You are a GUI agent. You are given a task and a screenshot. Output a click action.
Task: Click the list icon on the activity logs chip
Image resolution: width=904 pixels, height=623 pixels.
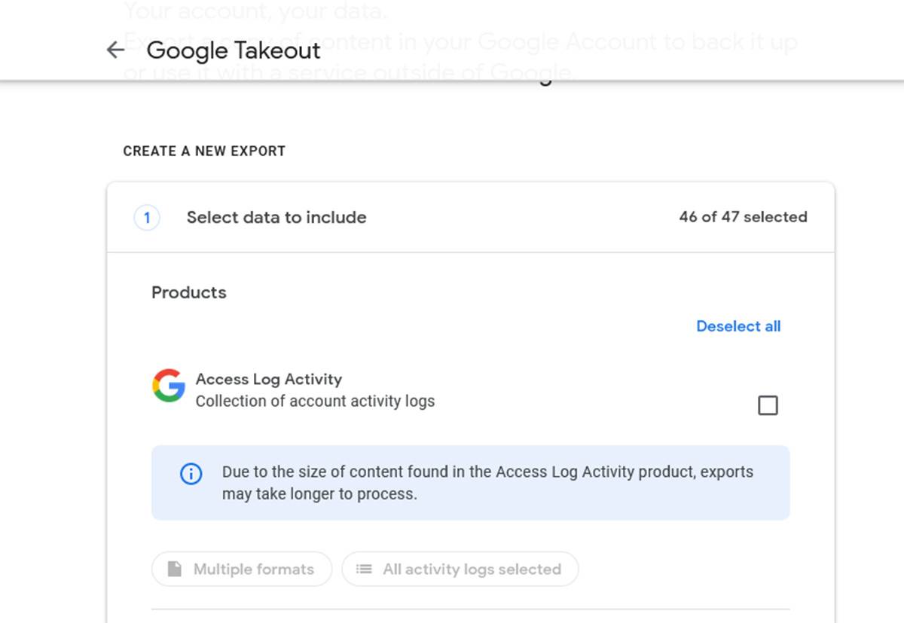tap(362, 570)
